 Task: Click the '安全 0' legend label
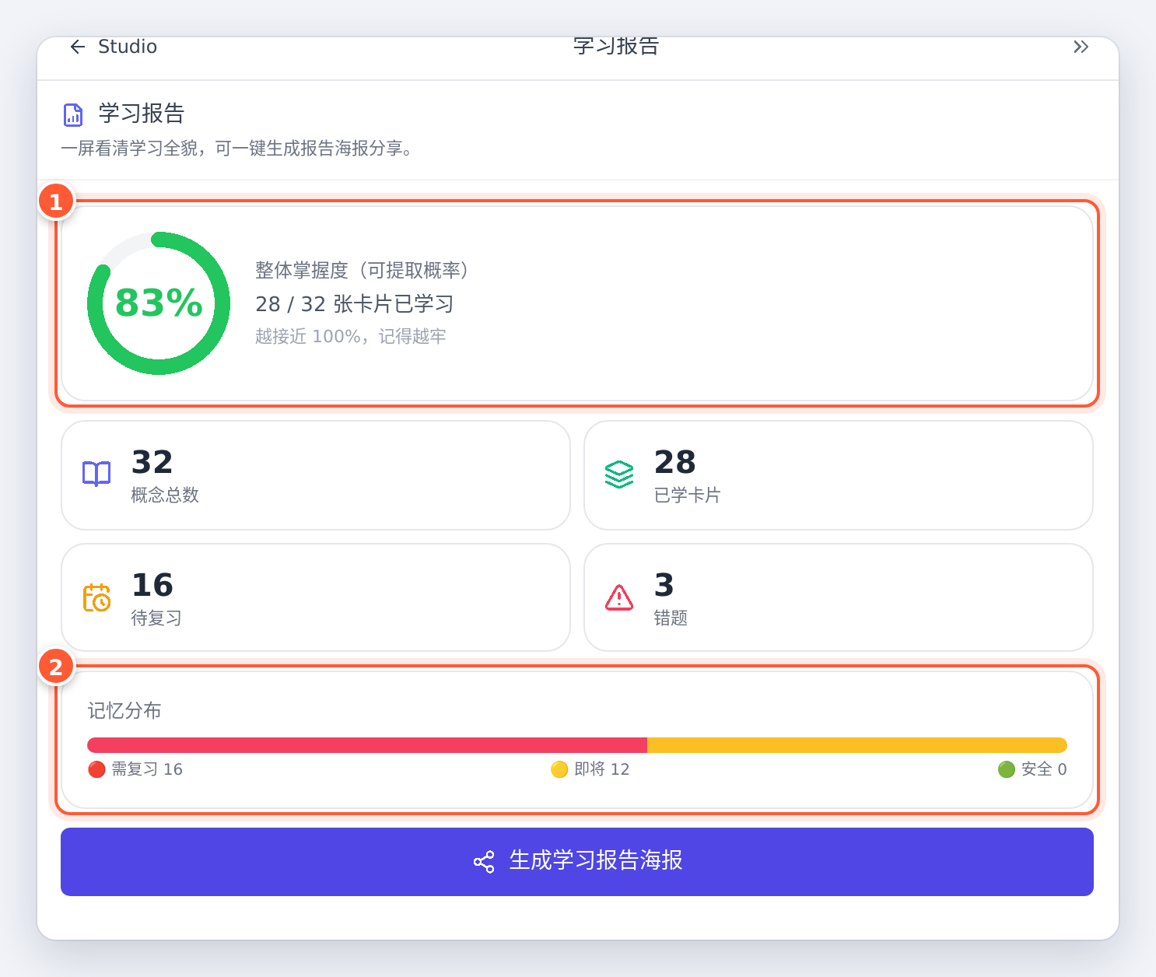coord(1044,770)
